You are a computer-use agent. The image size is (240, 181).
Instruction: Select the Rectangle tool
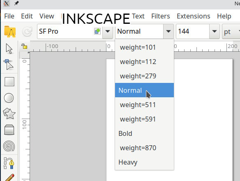pos(9,82)
